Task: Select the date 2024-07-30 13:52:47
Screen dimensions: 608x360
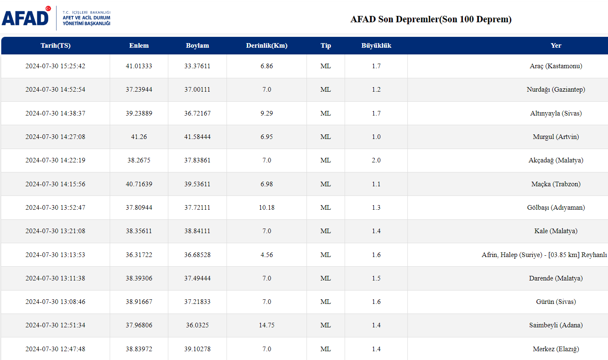Action: pyautogui.click(x=55, y=208)
